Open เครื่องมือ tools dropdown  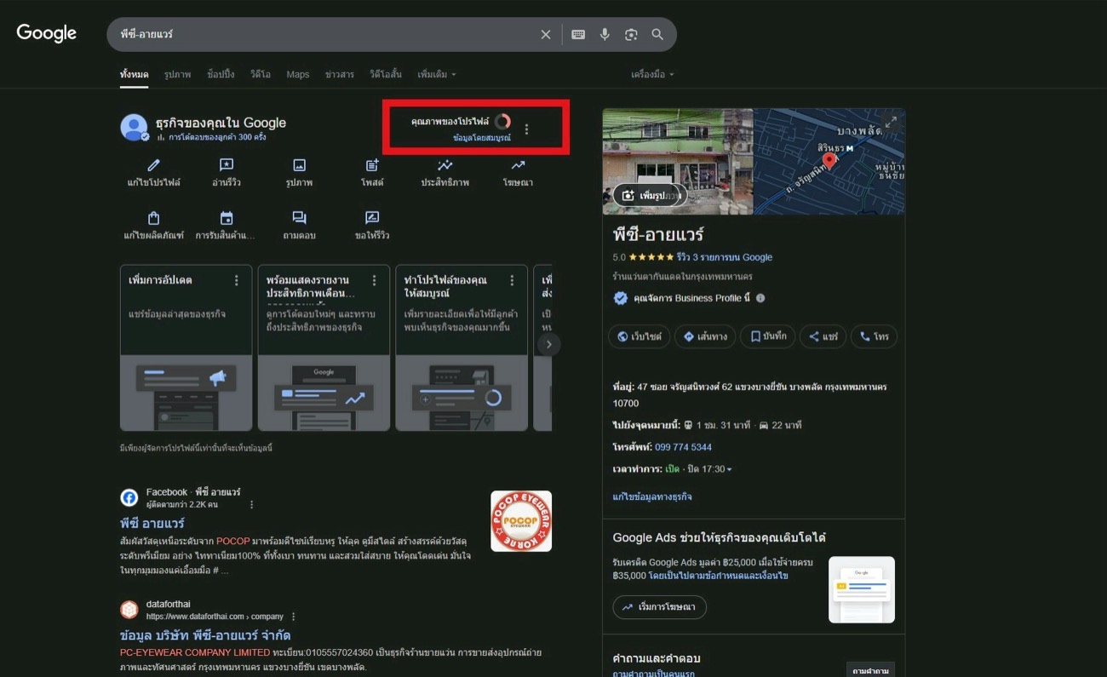[652, 75]
